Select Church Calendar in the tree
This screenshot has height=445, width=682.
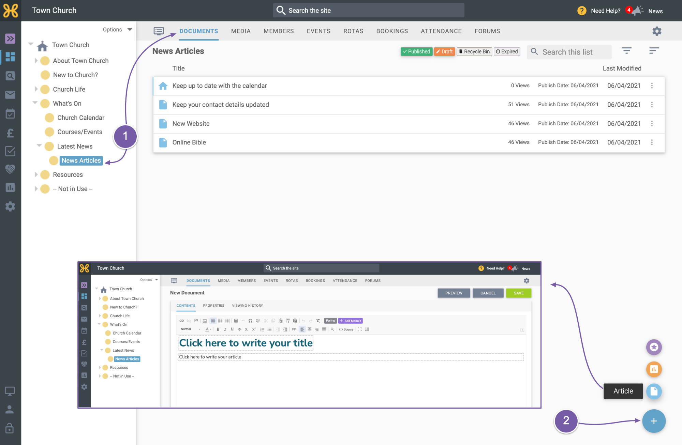coord(81,118)
